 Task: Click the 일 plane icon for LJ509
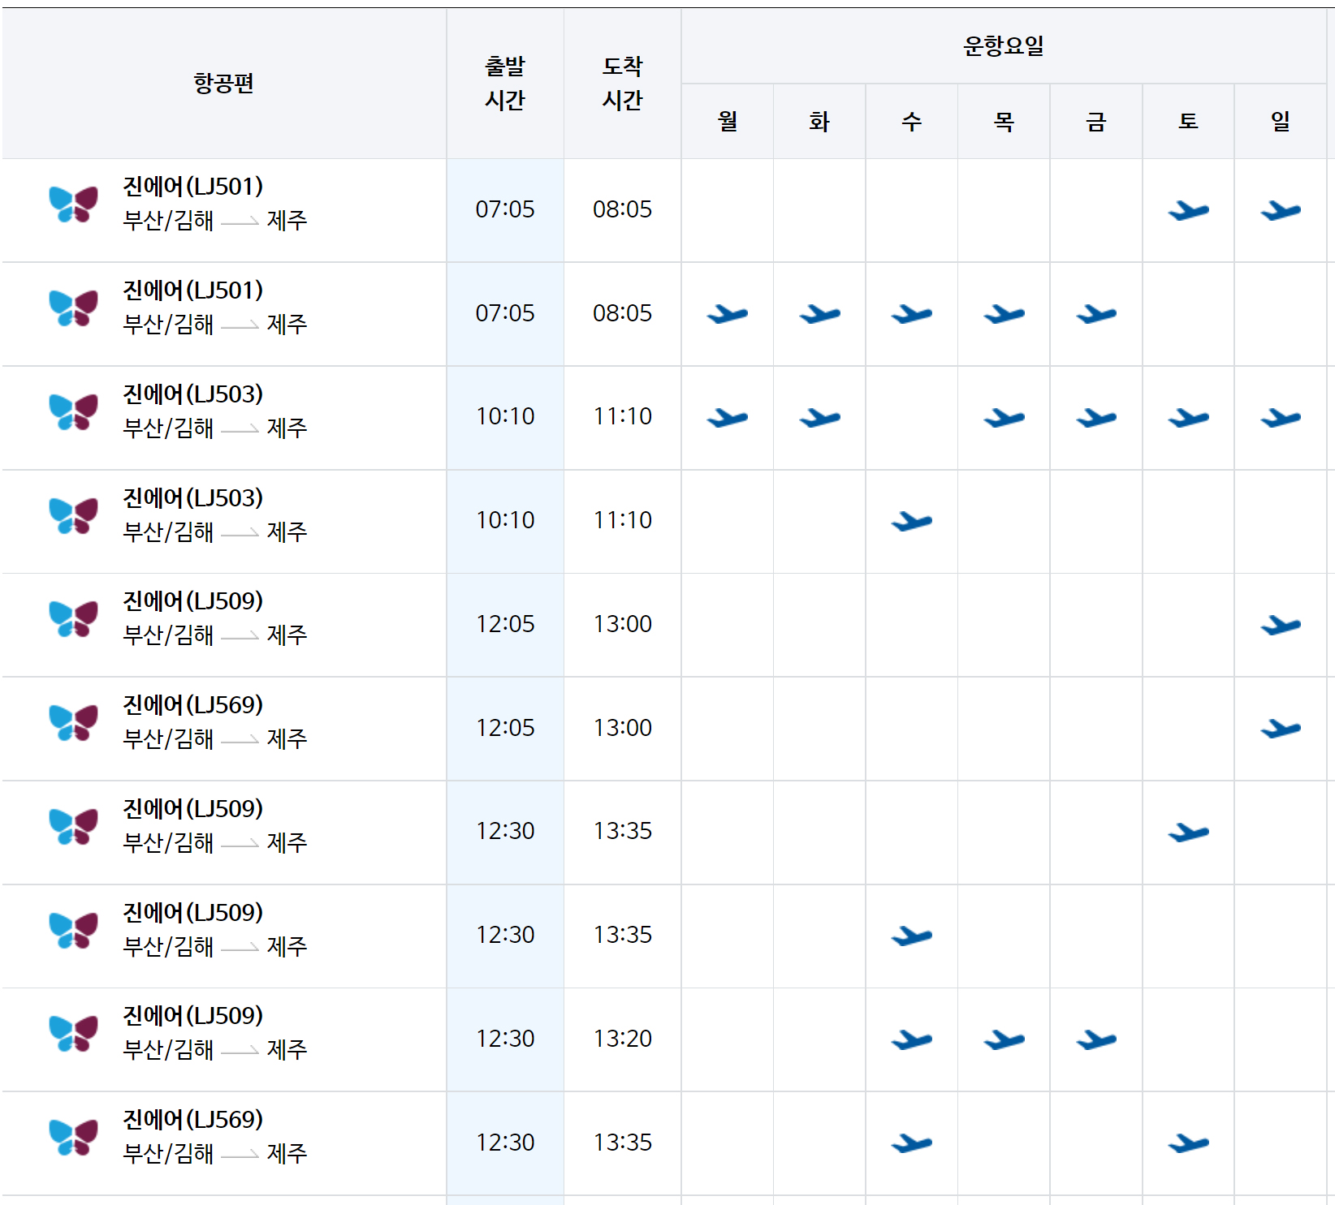[x=1281, y=626]
